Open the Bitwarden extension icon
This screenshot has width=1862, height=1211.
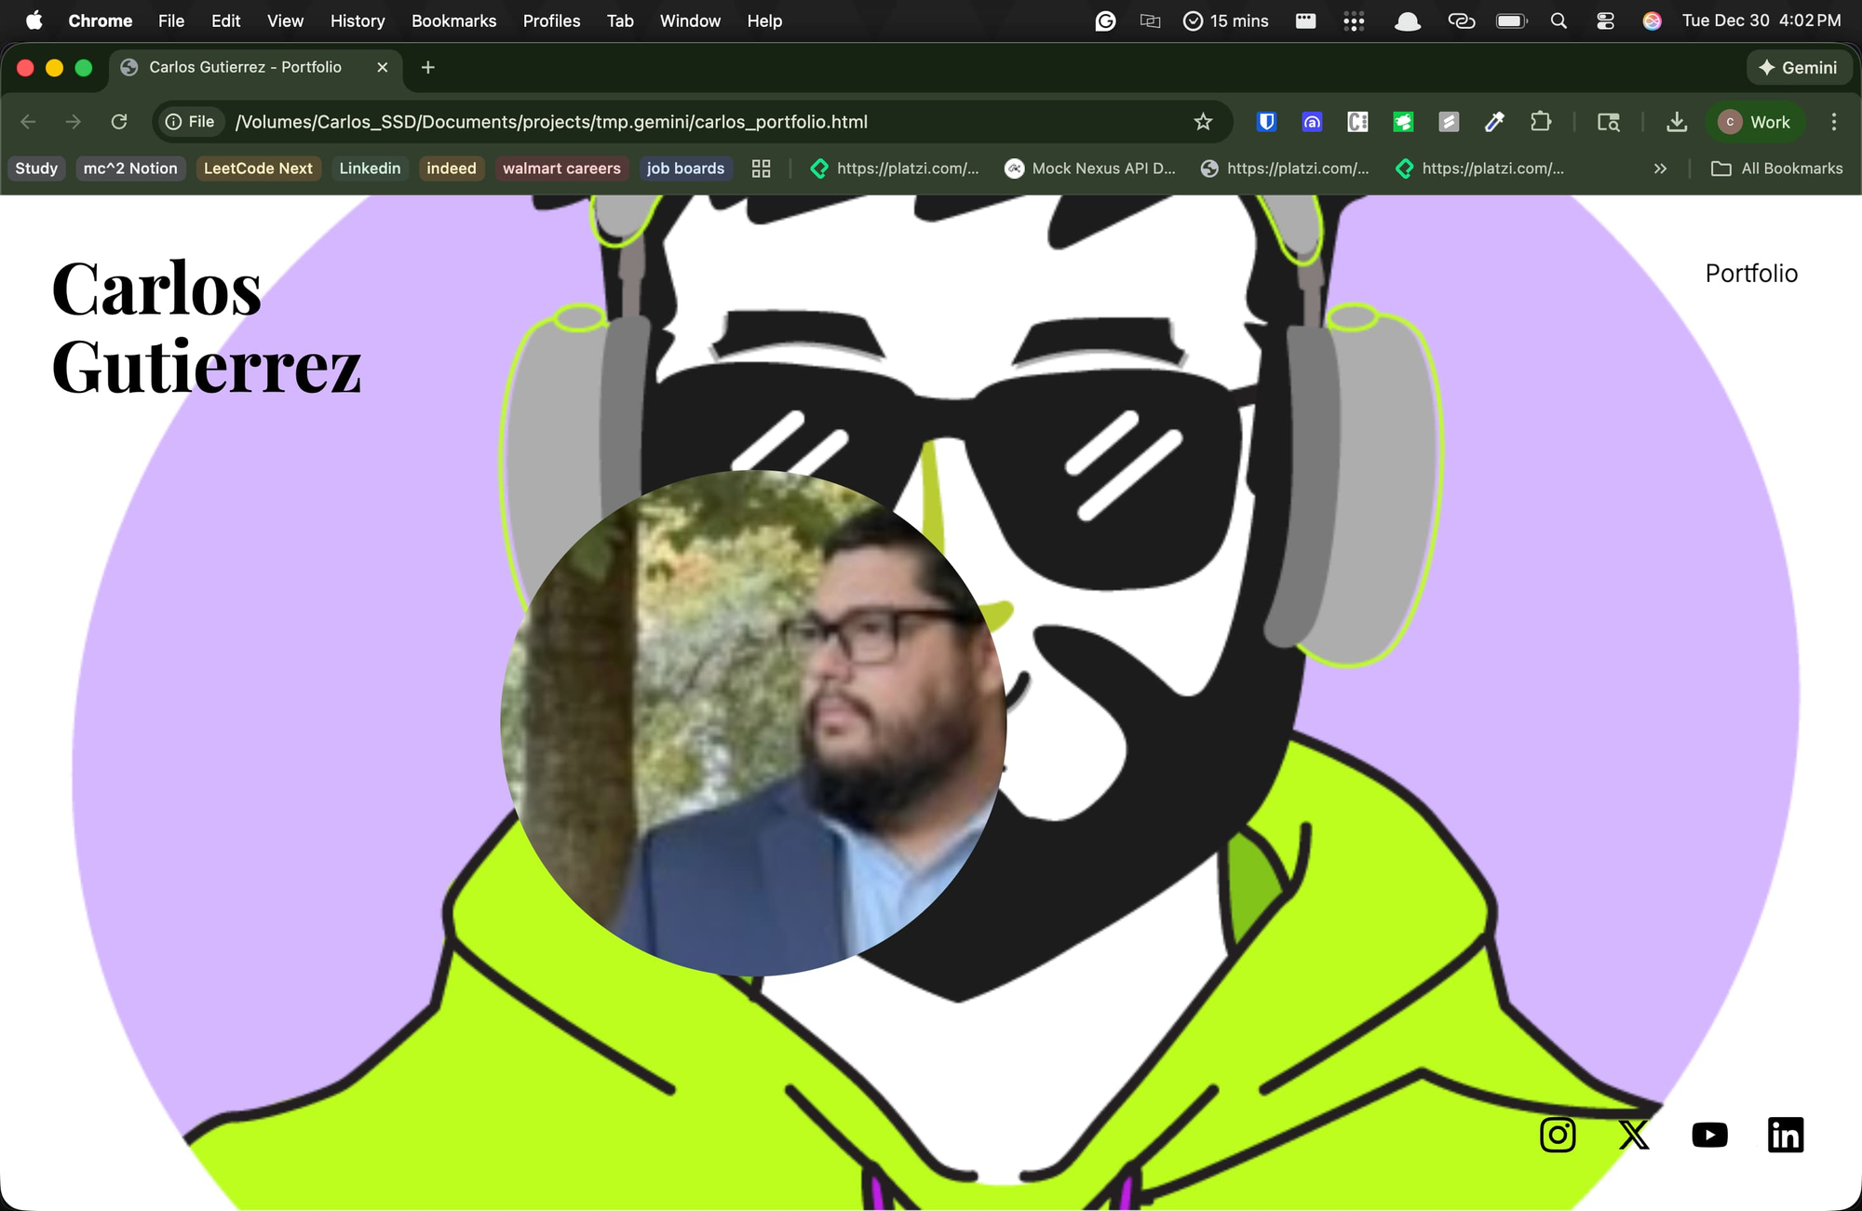1266,122
